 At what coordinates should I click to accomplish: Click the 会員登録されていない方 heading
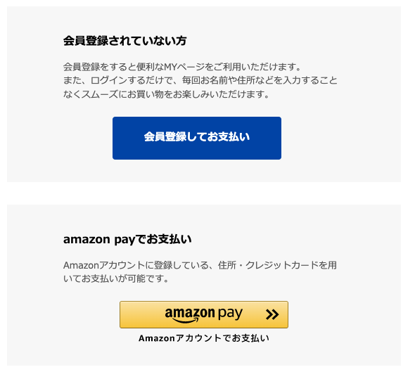125,41
